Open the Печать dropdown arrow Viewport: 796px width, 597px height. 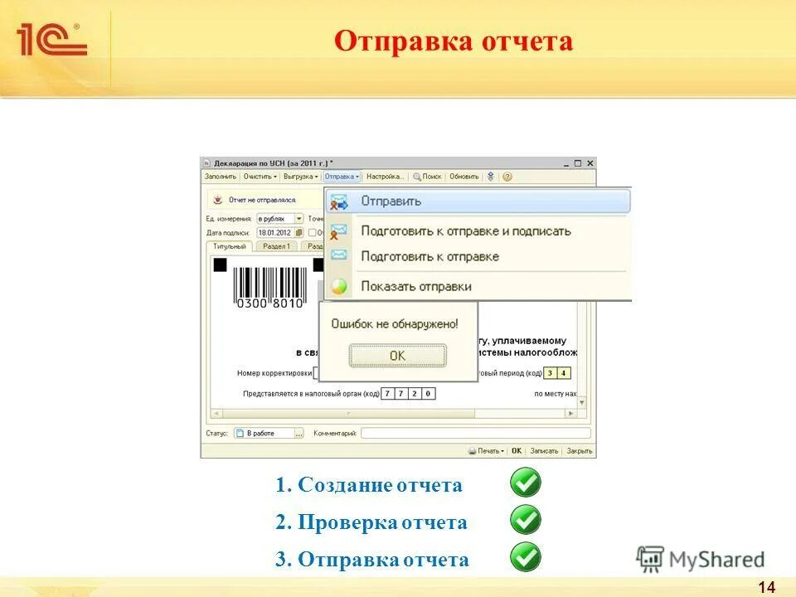click(502, 451)
